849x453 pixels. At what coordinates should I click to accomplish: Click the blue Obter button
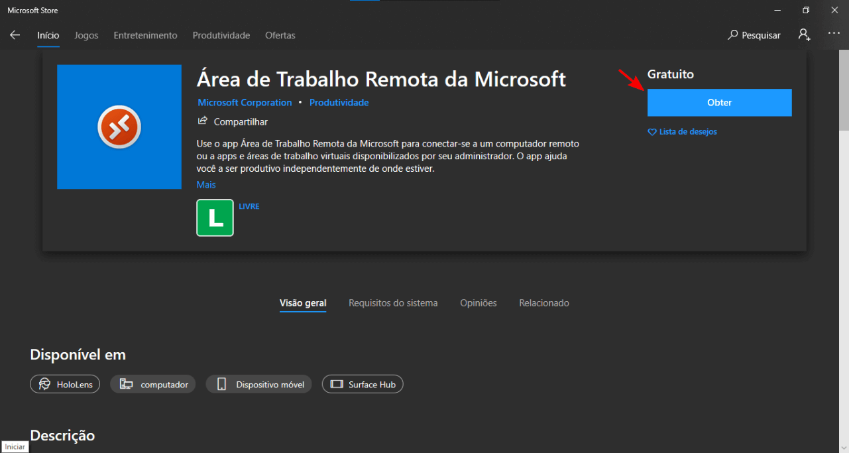pyautogui.click(x=720, y=103)
